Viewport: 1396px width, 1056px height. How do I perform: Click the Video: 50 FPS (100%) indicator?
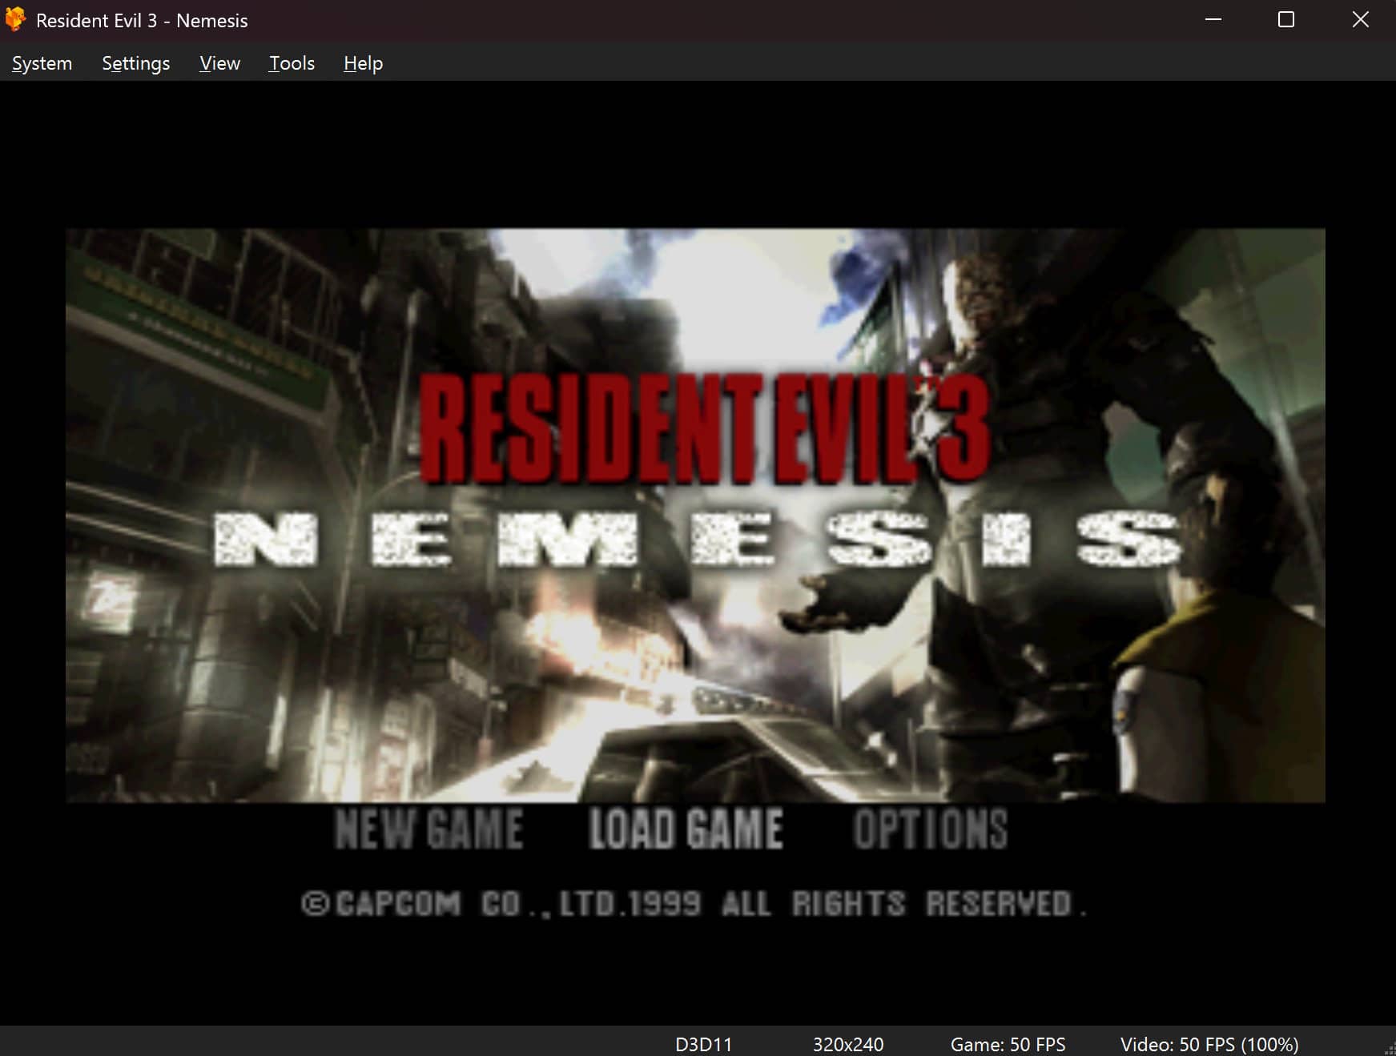1209,1044
